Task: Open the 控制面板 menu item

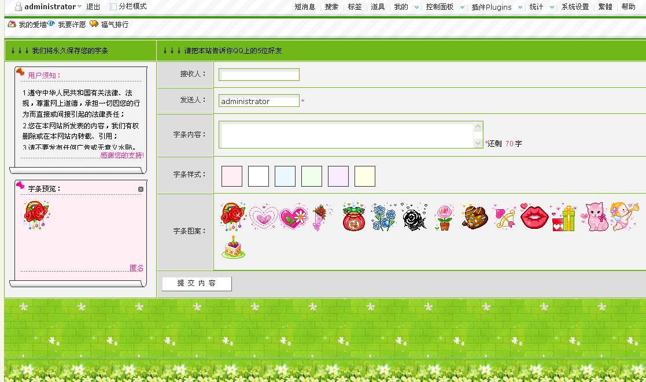Action: [440, 7]
